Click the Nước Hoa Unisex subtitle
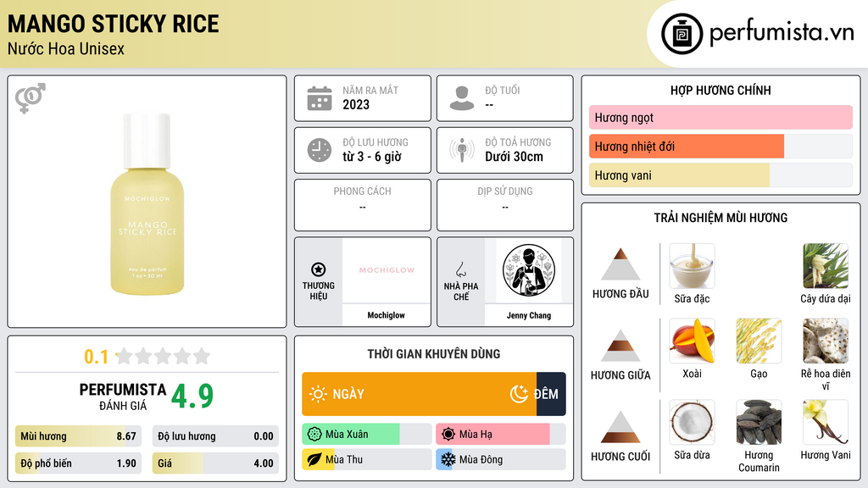Viewport: 868px width, 488px height. pos(66,48)
